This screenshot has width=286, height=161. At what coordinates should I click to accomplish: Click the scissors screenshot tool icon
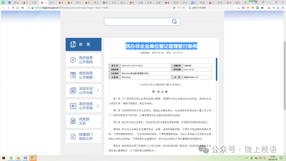pyautogui.click(x=238, y=8)
